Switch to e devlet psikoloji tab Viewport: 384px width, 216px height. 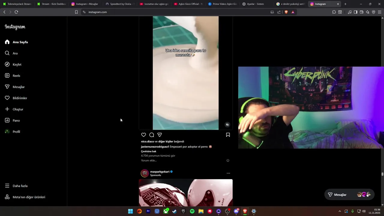[291, 4]
